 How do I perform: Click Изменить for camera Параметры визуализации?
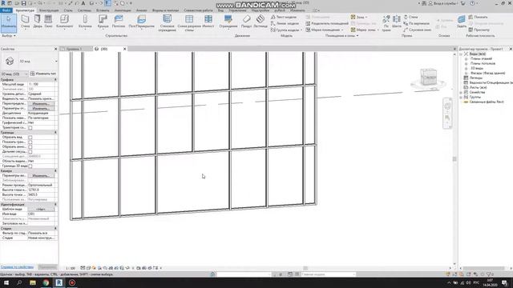41,176
